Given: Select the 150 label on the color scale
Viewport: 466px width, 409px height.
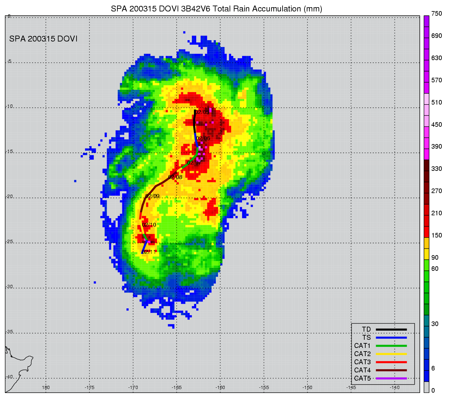Looking at the screenshot, I should 437,236.
